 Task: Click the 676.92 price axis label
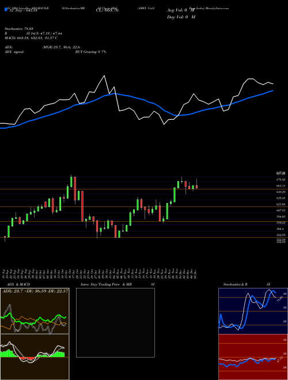(x=281, y=180)
